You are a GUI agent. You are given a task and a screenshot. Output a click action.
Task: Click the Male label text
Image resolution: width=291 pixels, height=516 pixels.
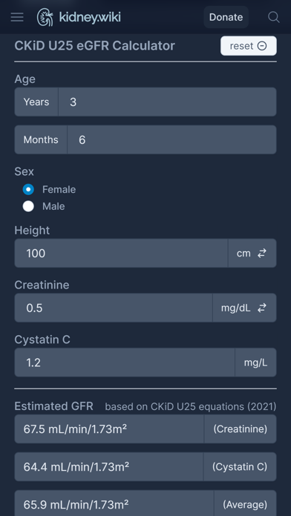click(53, 206)
